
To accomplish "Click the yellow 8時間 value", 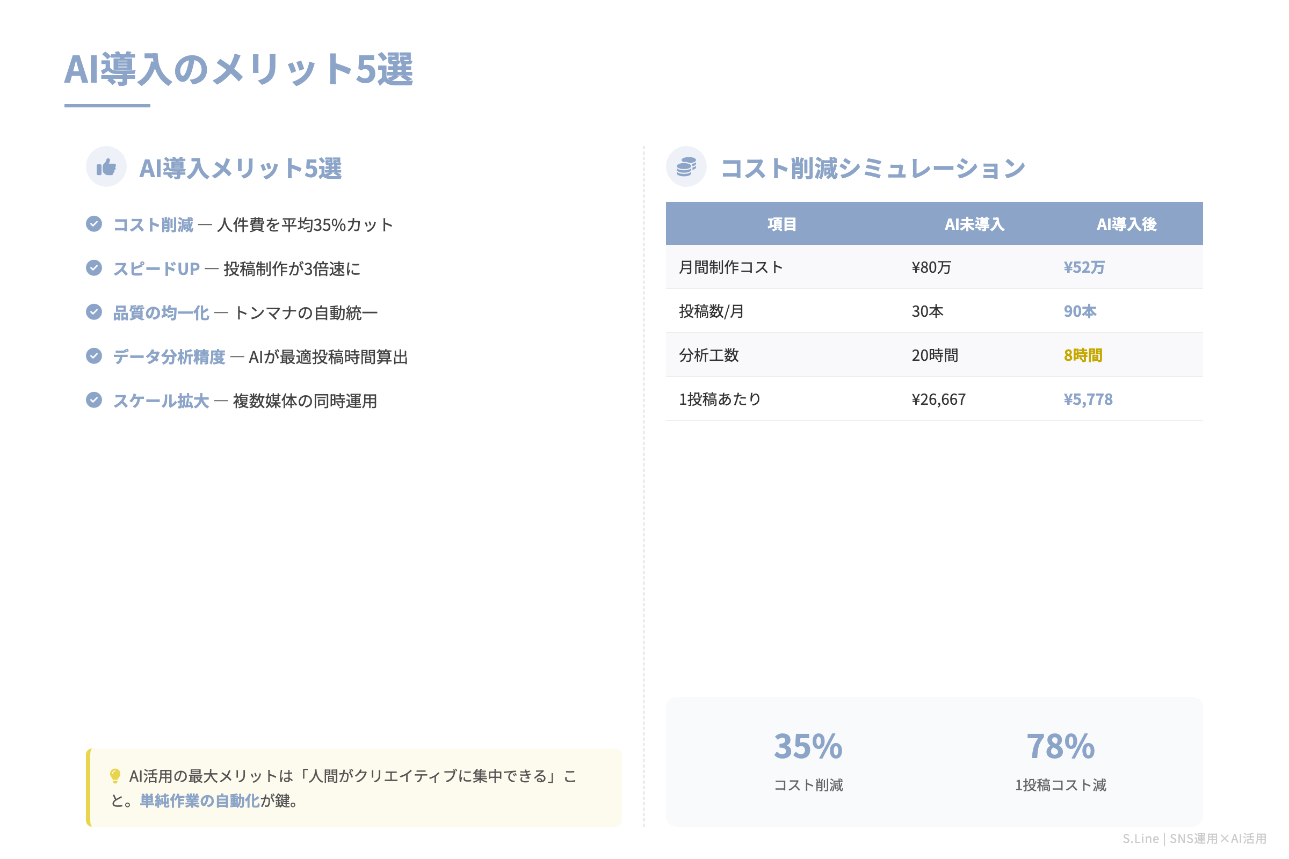I will (1082, 355).
